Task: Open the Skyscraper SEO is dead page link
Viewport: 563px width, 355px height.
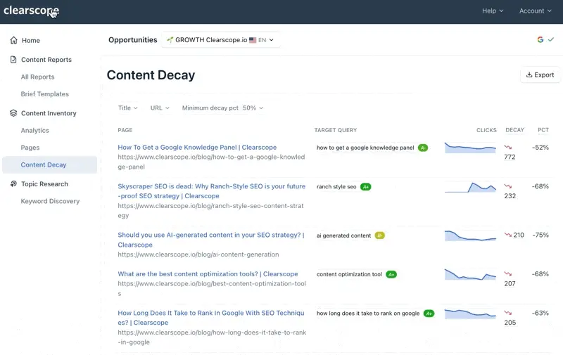Action: 212,191
